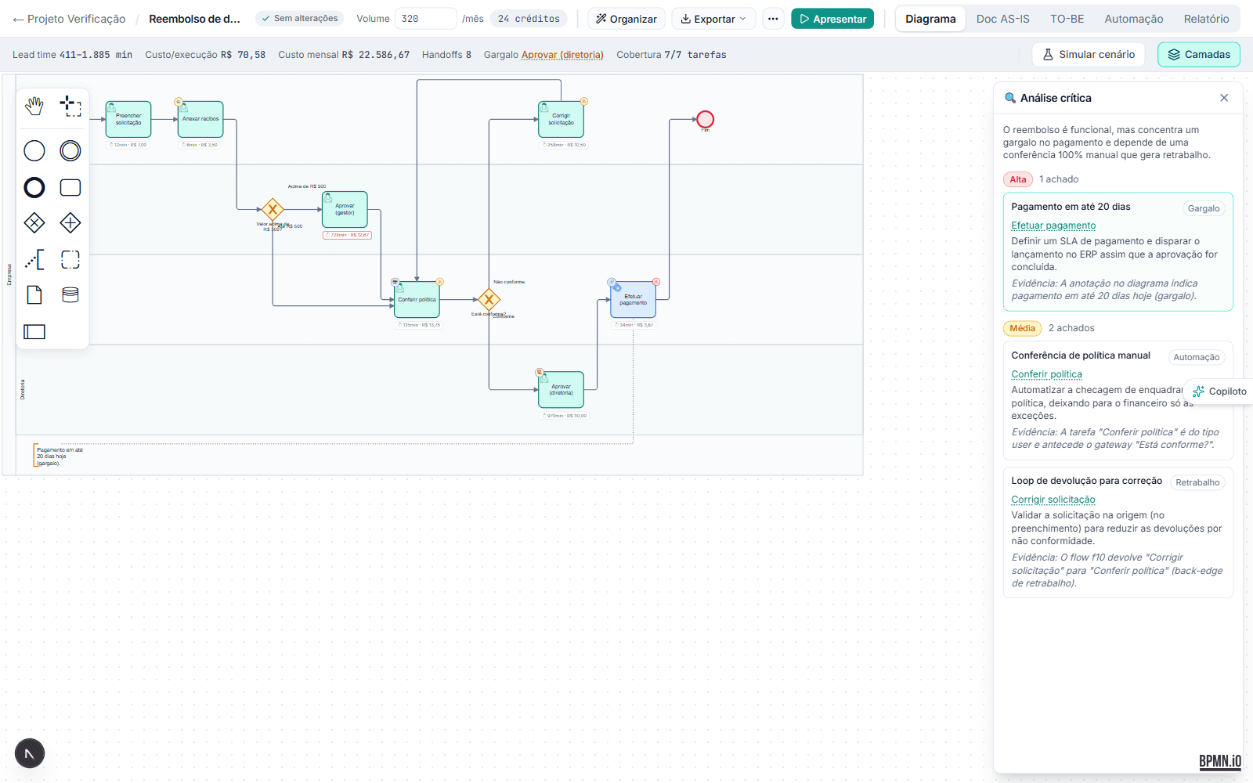Click the Organizar button
The width and height of the screenshot is (1253, 783).
click(626, 19)
